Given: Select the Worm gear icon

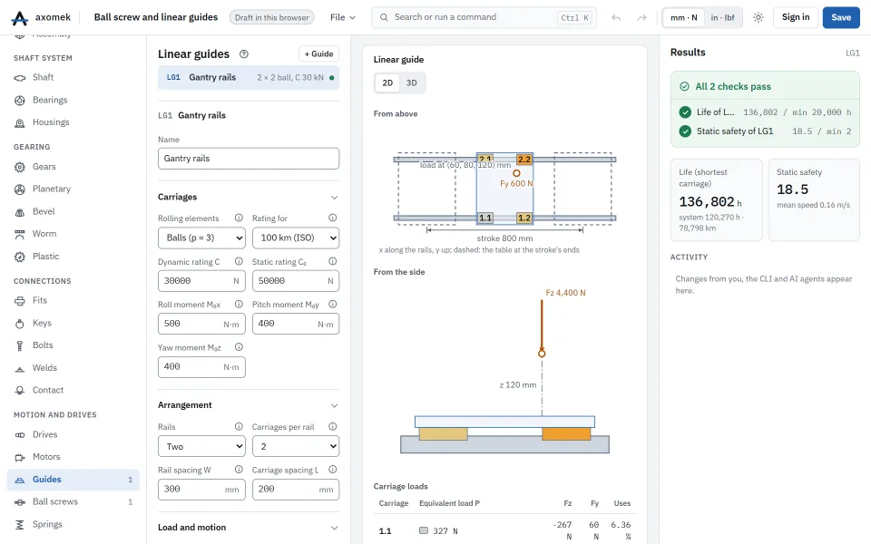Looking at the screenshot, I should (x=19, y=234).
